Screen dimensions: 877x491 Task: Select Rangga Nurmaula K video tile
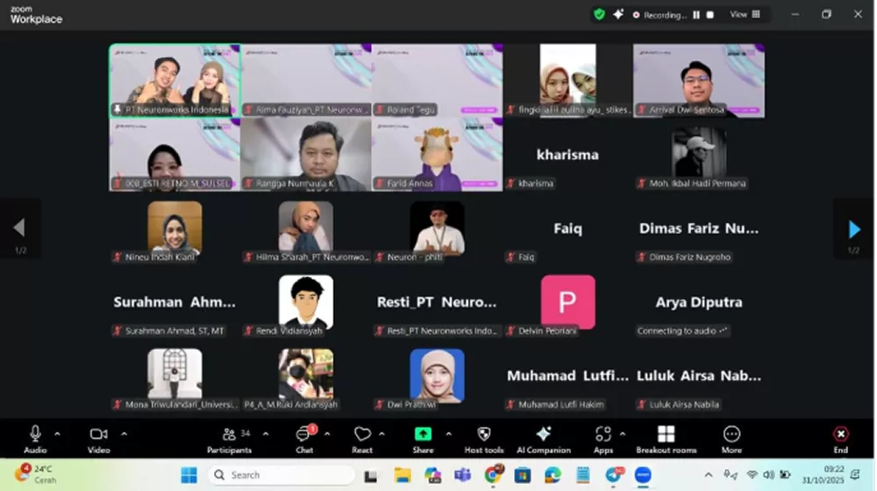coord(306,154)
